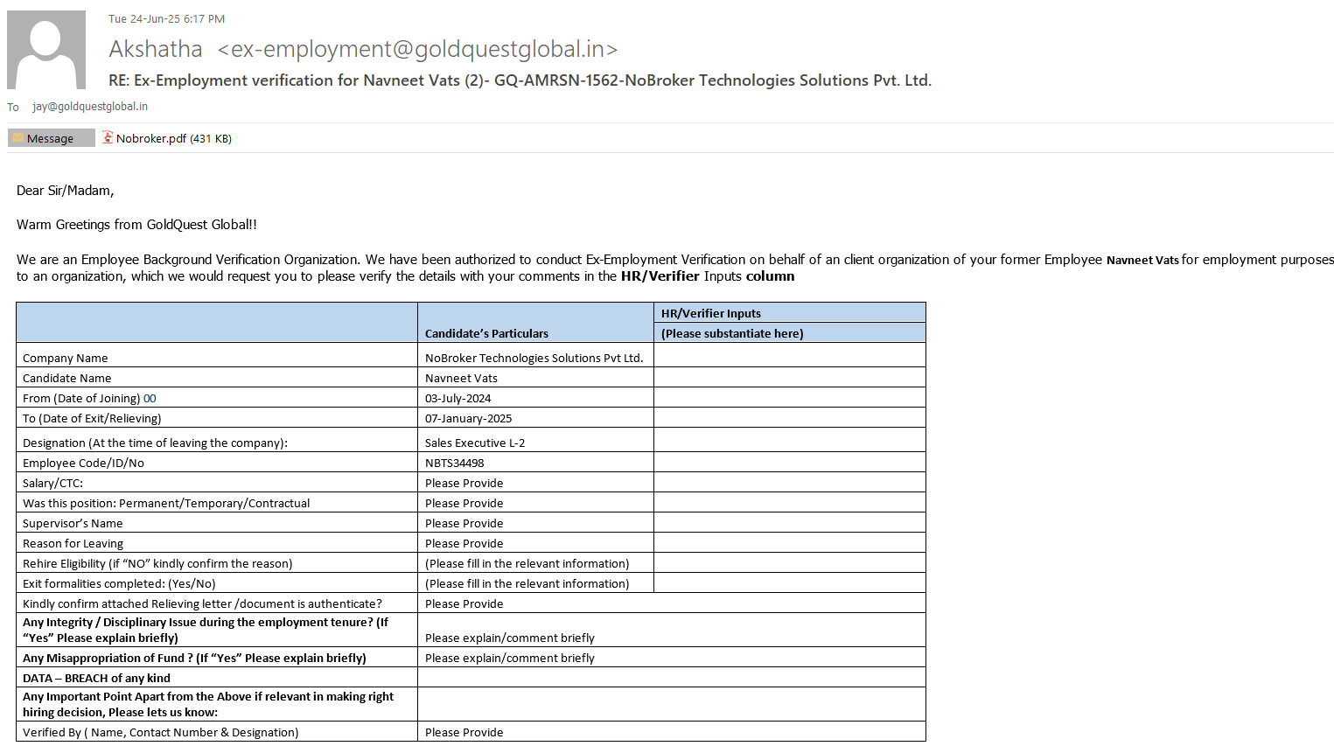Click the 'Verified By' row label
The height and width of the screenshot is (746, 1334).
[x=160, y=732]
